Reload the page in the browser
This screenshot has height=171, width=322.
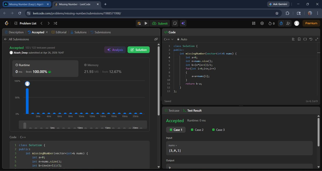click(20, 13)
